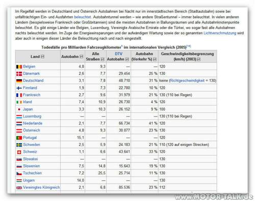Image resolution: width=255 pixels, height=201 pixels.
Task: Click the United Kingdom flag icon
Action: [19, 188]
